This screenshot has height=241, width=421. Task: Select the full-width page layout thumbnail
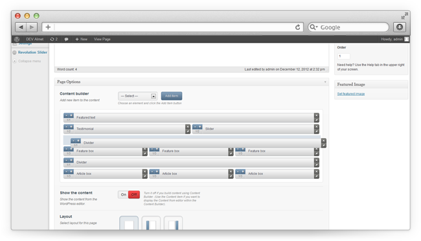pos(129,224)
